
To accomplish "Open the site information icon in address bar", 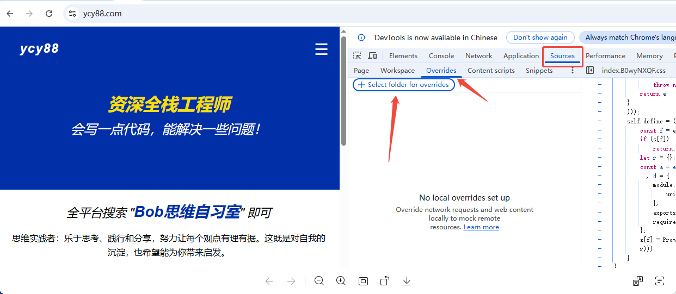I will click(x=72, y=14).
